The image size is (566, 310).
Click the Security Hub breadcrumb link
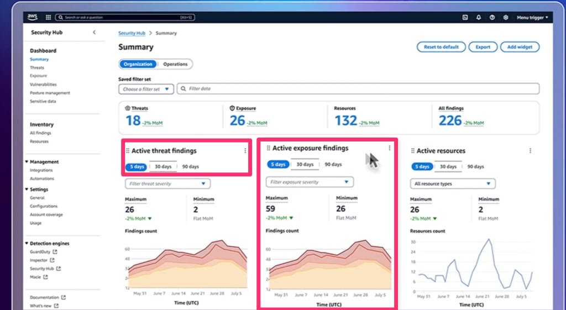coord(132,33)
